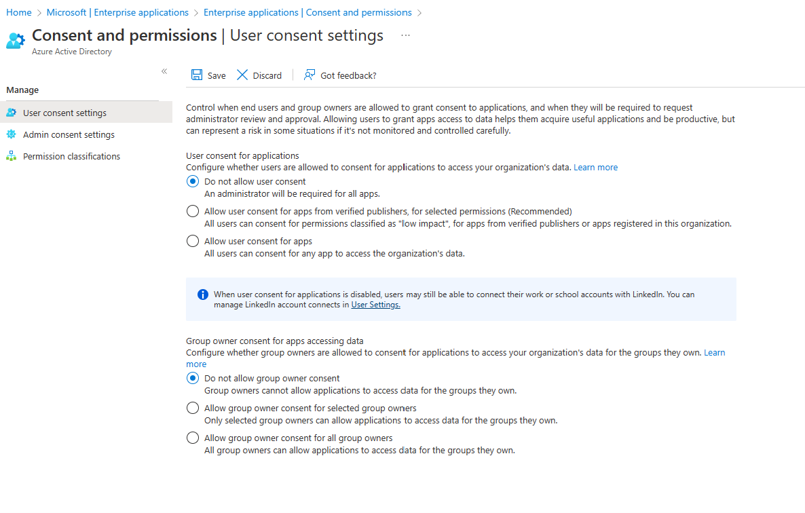The height and width of the screenshot is (513, 805).
Task: Open the Learn more link for user consent
Action: click(595, 167)
